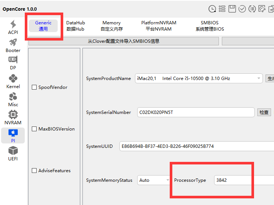Click the 检查 serial check button

pos(264,112)
